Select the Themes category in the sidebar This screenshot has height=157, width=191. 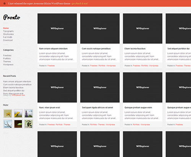click(x=7, y=62)
